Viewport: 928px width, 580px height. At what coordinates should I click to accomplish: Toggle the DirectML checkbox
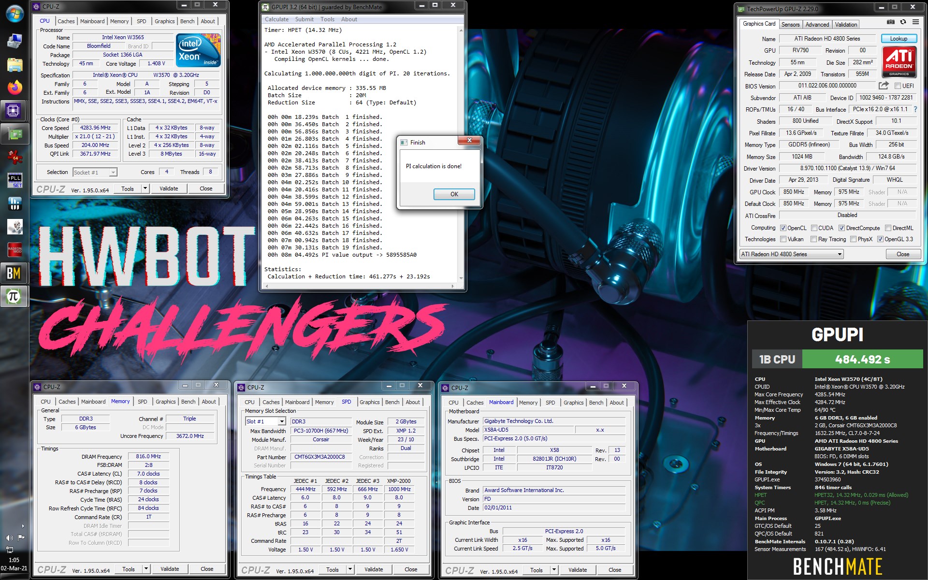click(888, 228)
